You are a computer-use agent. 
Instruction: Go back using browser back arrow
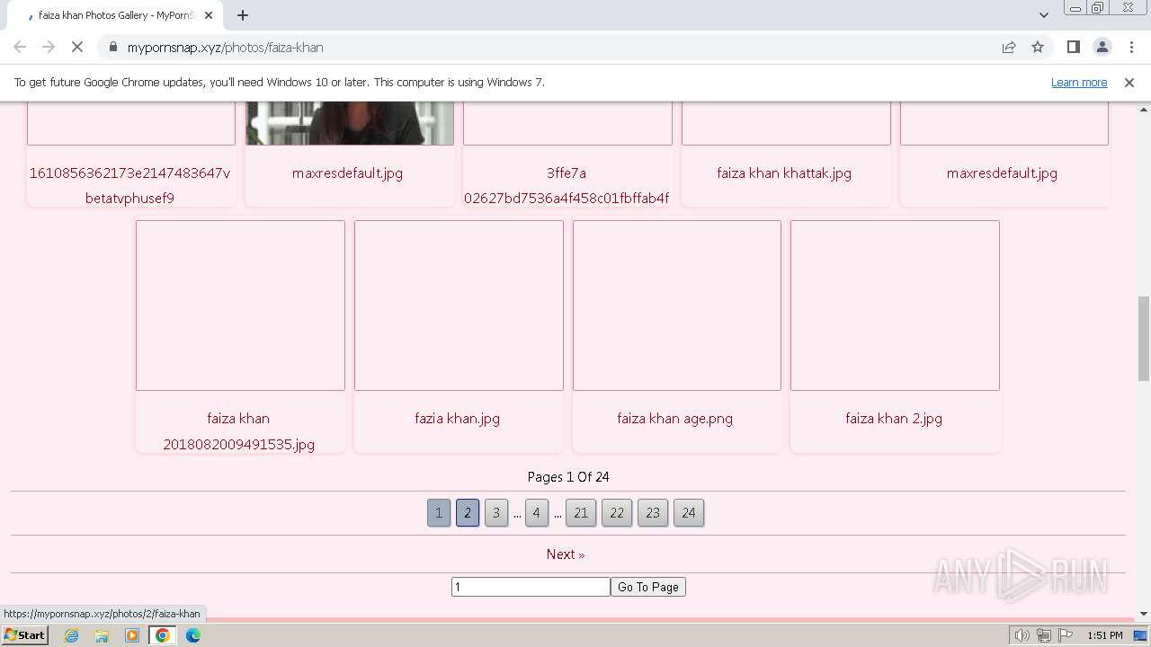20,47
